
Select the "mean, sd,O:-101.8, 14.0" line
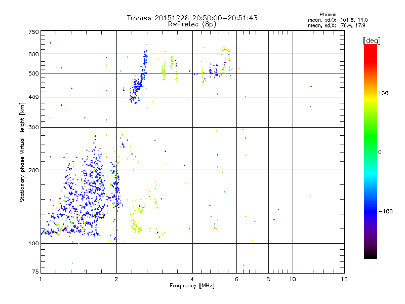[x=338, y=20]
